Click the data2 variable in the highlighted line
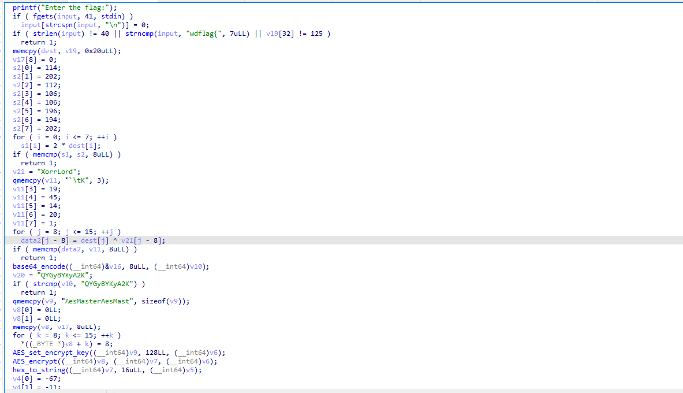 coord(31,240)
